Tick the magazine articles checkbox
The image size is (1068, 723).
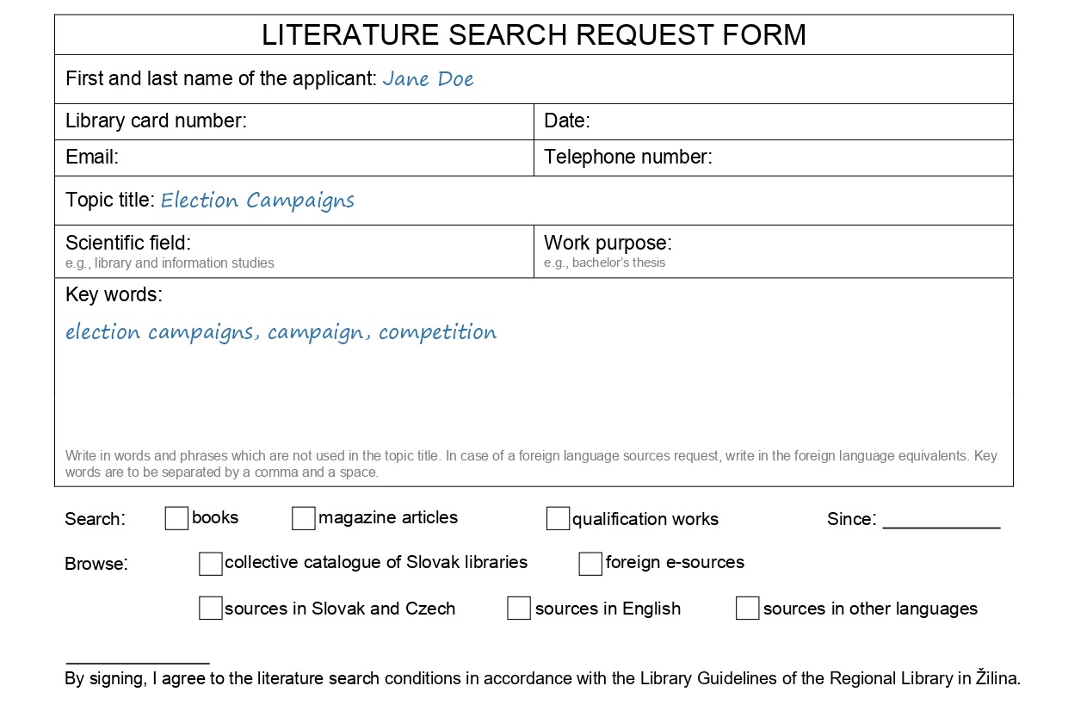303,518
